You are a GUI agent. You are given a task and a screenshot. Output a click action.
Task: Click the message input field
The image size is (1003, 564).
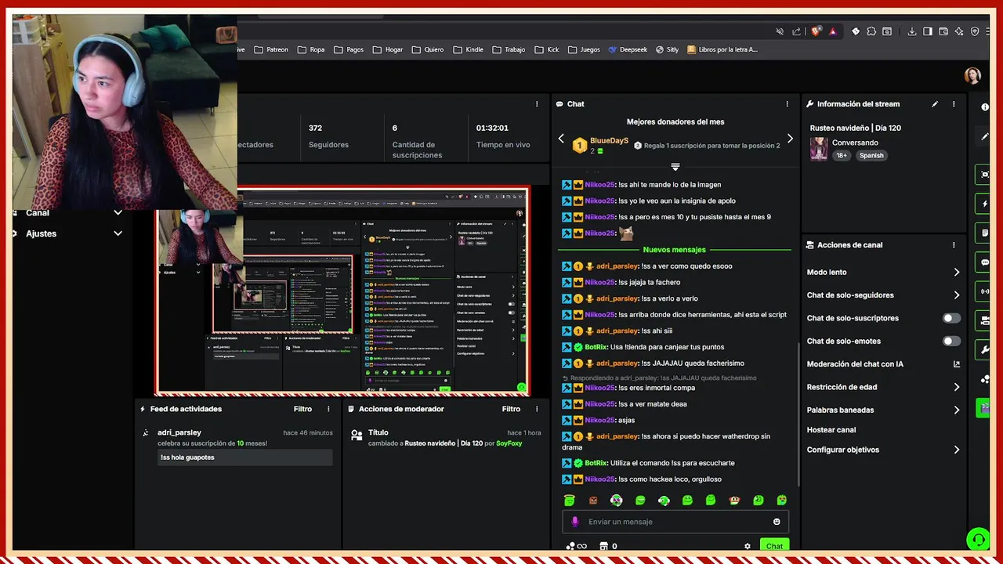point(675,522)
